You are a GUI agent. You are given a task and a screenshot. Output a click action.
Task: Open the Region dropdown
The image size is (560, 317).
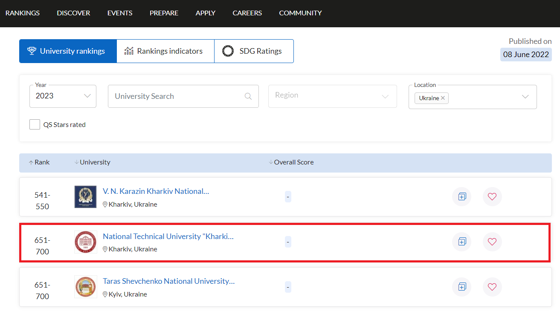pos(333,96)
